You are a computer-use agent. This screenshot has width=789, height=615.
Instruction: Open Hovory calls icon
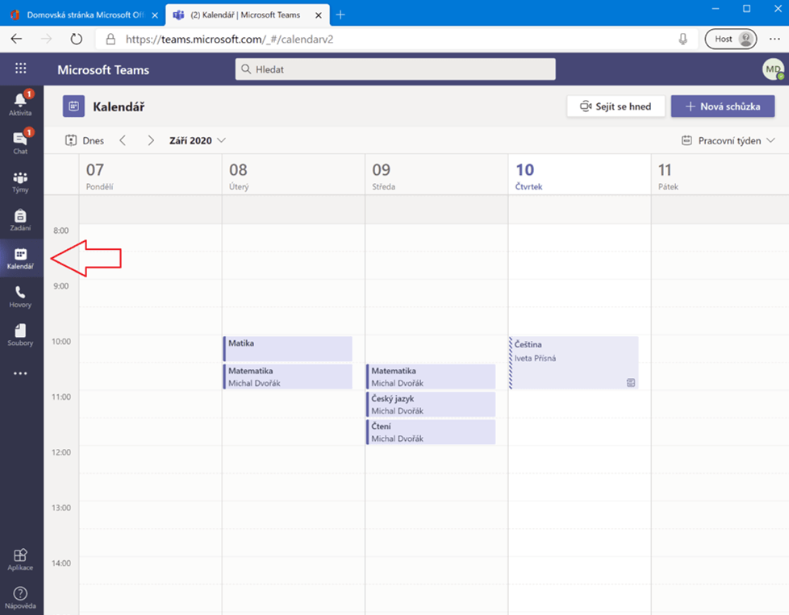[x=21, y=296]
